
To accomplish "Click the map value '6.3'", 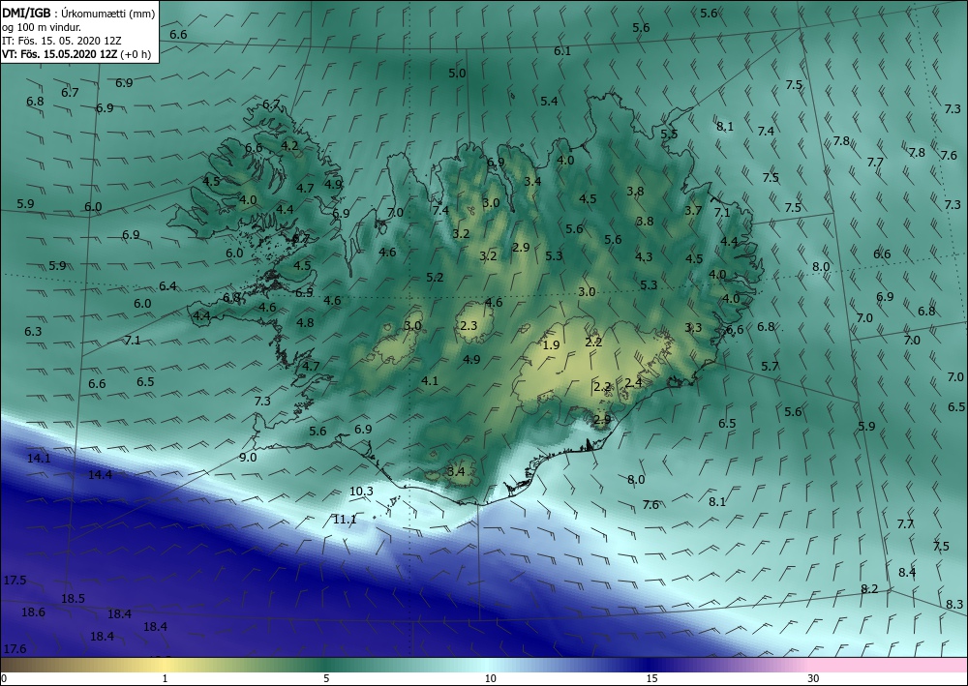I will pos(33,331).
